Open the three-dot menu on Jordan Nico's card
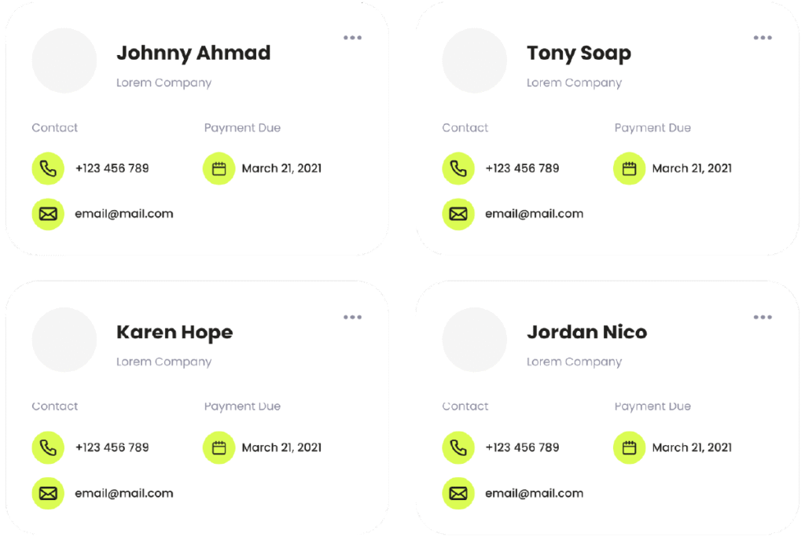This screenshot has width=805, height=537. pyautogui.click(x=763, y=317)
